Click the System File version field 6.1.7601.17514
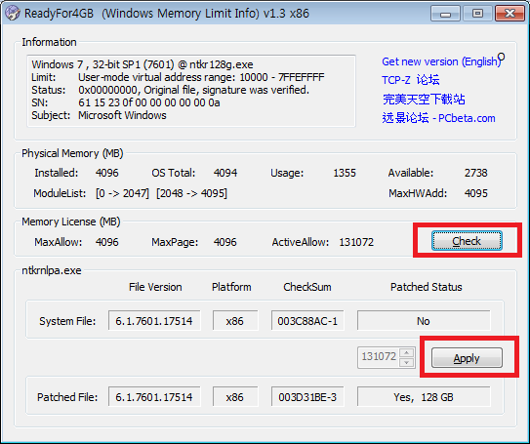 [154, 320]
